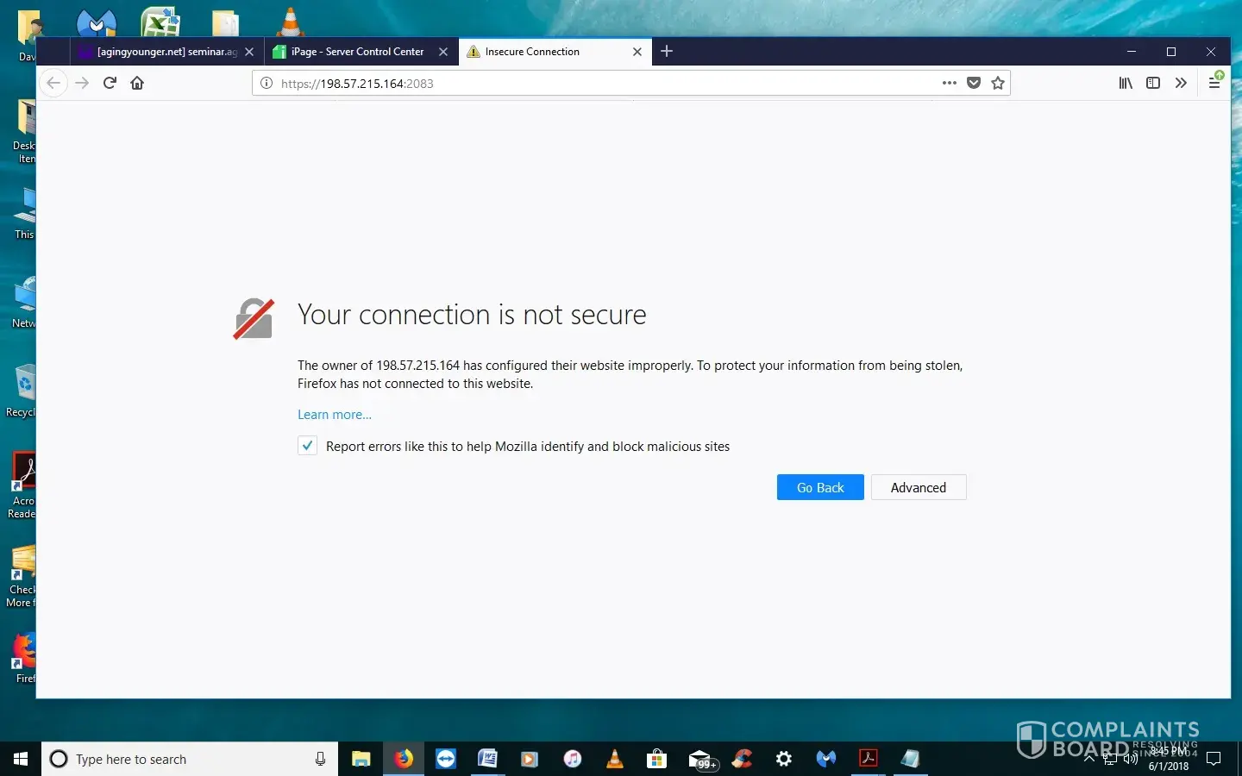Image resolution: width=1242 pixels, height=776 pixels.
Task: Go back to the previous page
Action: (x=53, y=84)
